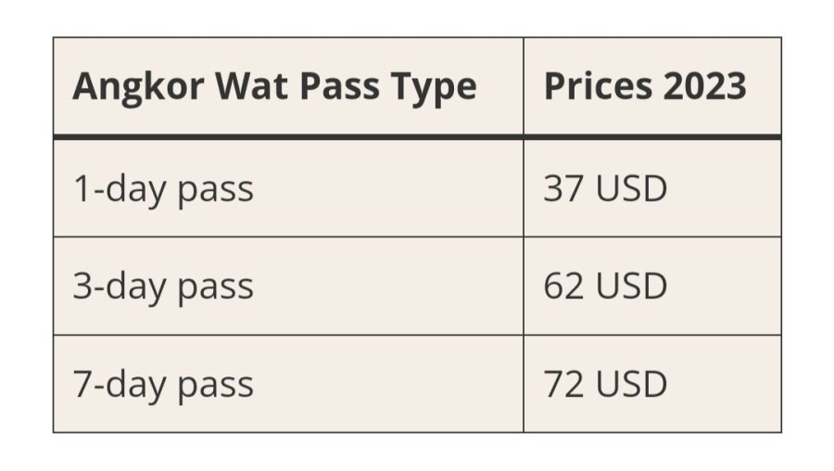Click the '62 USD' price cell
This screenshot has height=471, width=834.
(x=652, y=286)
